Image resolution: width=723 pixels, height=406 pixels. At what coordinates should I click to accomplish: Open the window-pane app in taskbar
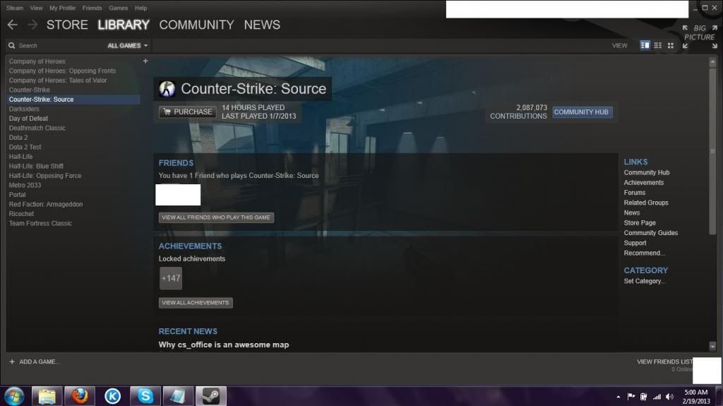pos(178,396)
